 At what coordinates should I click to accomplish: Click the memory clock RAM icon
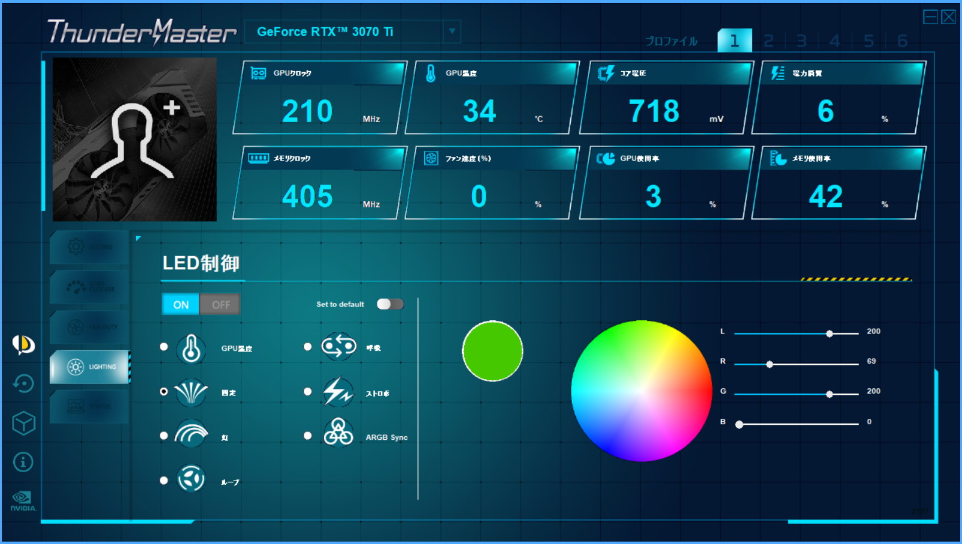click(x=258, y=158)
